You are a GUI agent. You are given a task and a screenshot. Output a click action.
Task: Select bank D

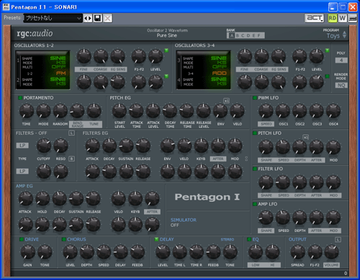(x=248, y=36)
